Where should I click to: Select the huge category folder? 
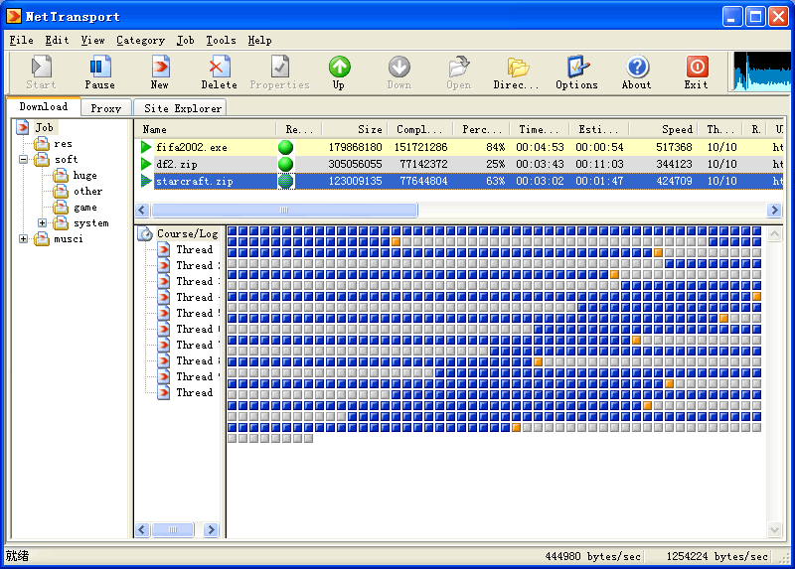(x=76, y=176)
